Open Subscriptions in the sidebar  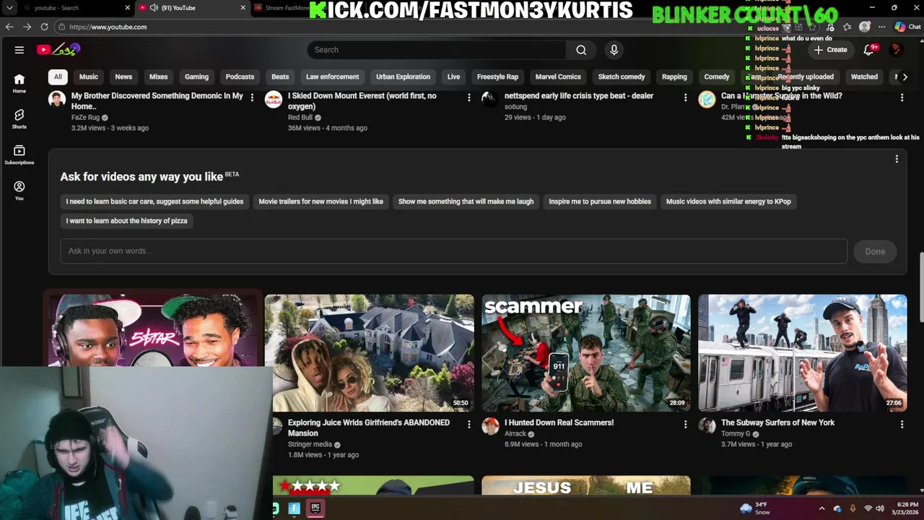click(19, 155)
